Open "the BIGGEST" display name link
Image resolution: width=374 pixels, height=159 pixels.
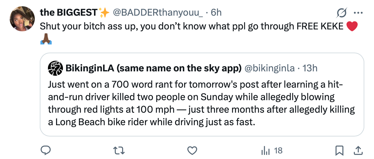69,13
